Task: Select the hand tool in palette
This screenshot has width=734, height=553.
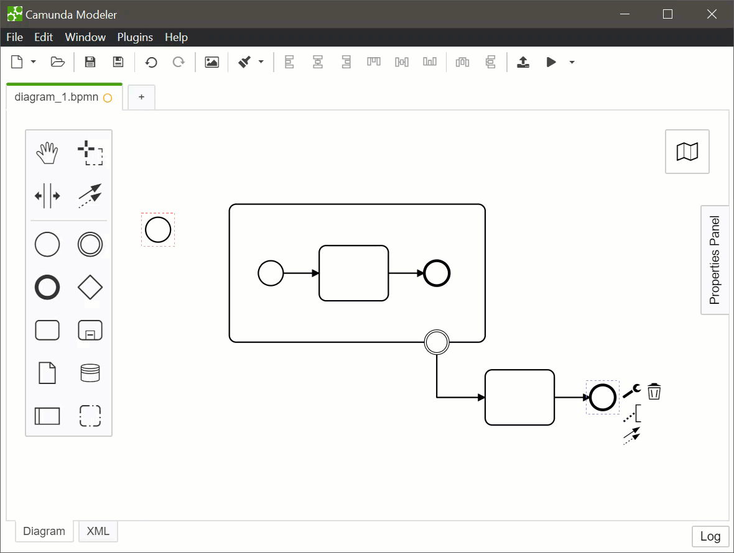Action: tap(47, 153)
